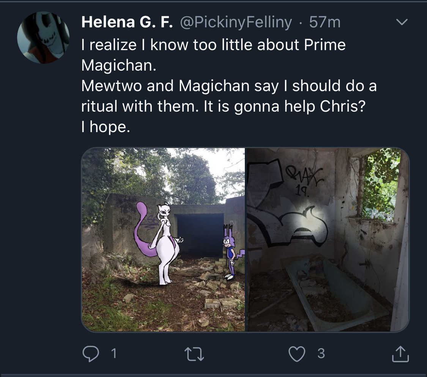
Task: View the Mewtwo outdoor ruins photo
Action: [x=163, y=240]
